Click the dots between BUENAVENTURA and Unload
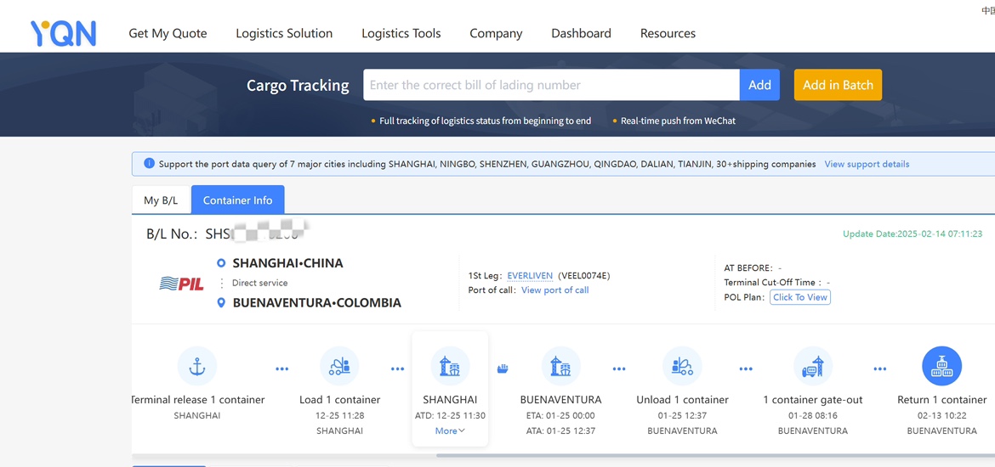The height and width of the screenshot is (467, 995). pyautogui.click(x=619, y=369)
